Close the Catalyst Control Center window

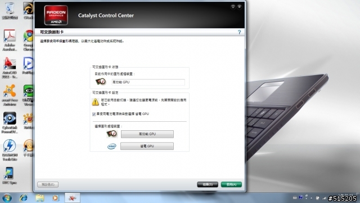coord(239,7)
